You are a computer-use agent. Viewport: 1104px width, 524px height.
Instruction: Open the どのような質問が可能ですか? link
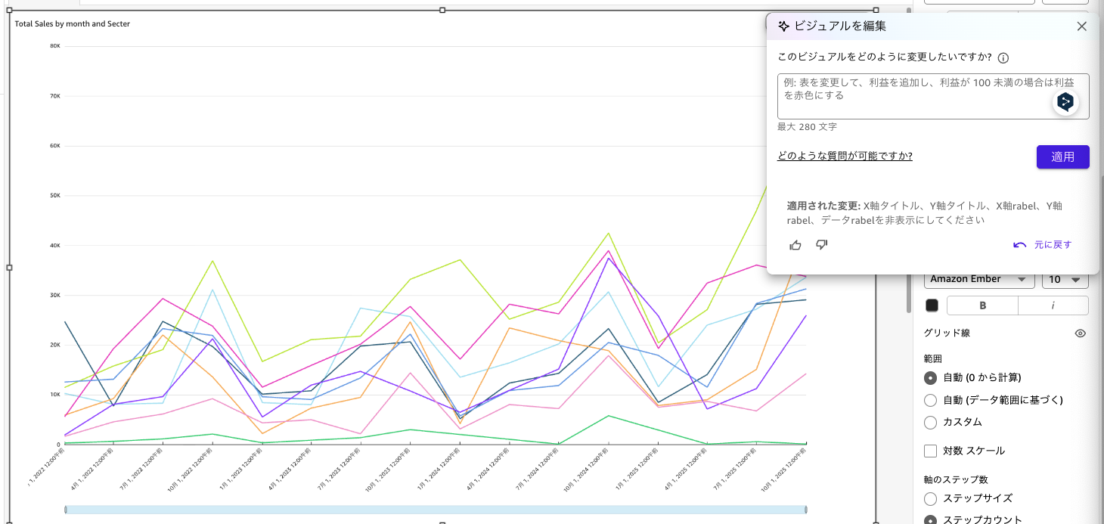(845, 157)
